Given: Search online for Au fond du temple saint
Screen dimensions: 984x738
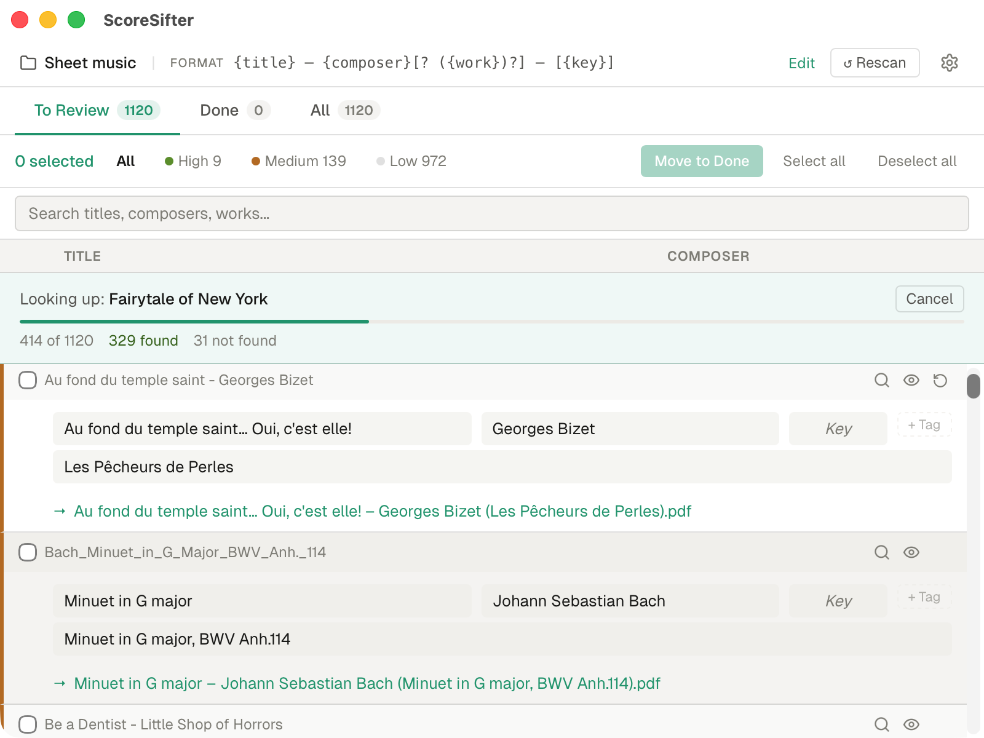Looking at the screenshot, I should tap(881, 380).
